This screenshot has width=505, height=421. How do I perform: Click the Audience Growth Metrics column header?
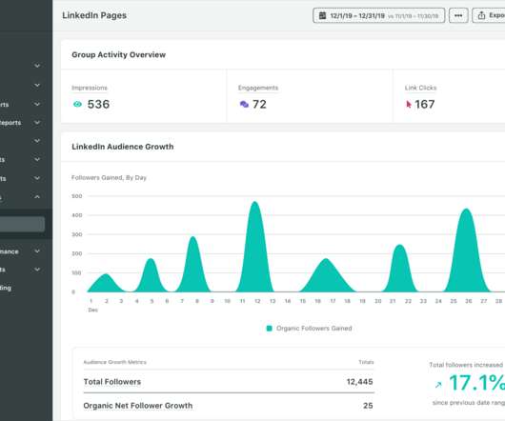click(x=114, y=362)
